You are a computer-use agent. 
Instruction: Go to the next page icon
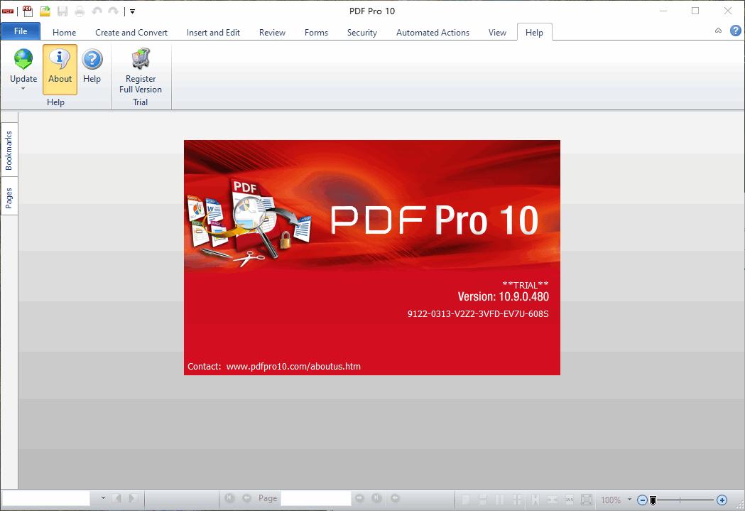359,497
